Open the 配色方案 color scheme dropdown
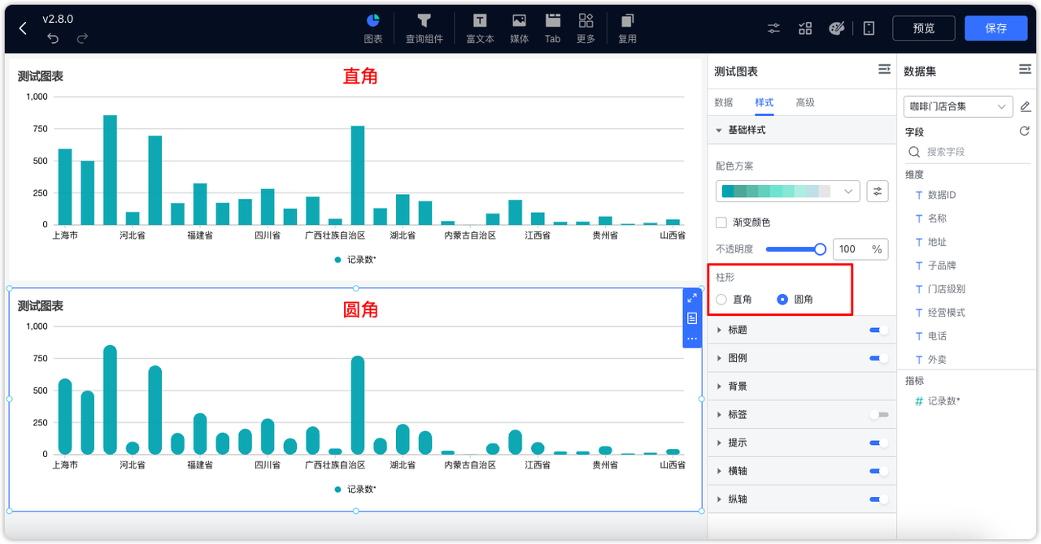The image size is (1041, 544). pyautogui.click(x=787, y=191)
